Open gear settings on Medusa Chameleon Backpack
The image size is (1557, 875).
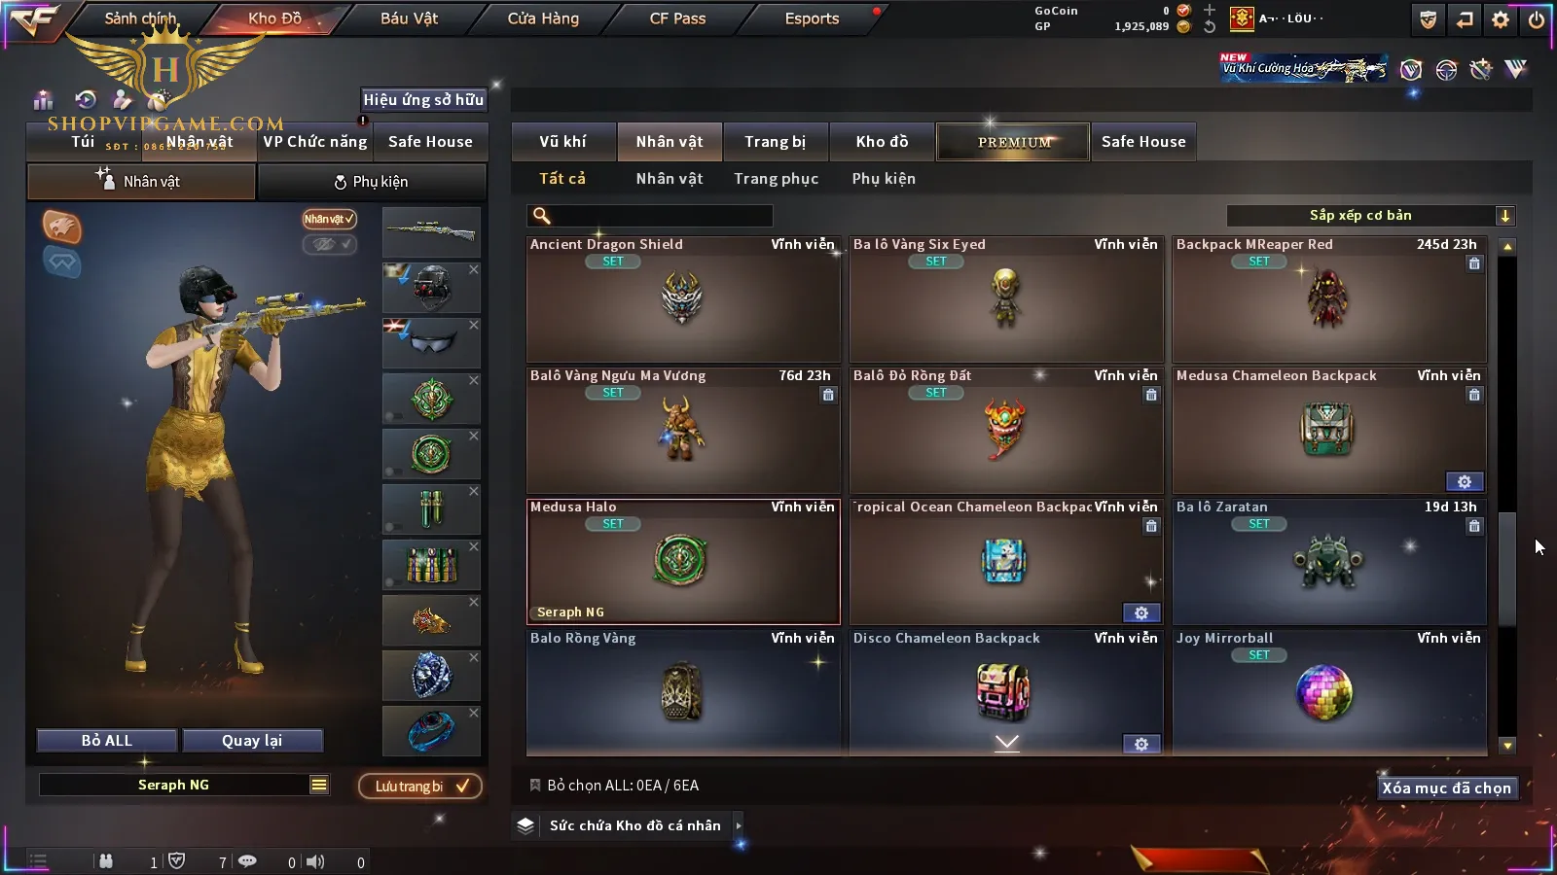click(x=1465, y=481)
